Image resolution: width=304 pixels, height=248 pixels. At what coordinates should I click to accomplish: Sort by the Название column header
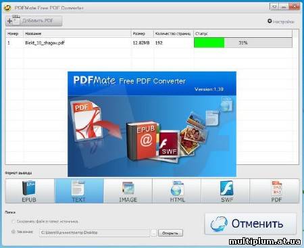(x=77, y=34)
